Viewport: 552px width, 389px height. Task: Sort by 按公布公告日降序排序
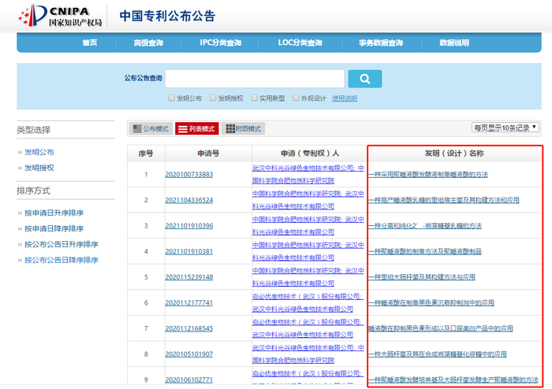tap(62, 260)
